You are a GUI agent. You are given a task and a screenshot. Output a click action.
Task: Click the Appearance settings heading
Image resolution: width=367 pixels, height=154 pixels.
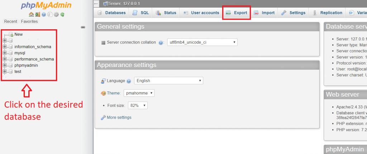click(127, 65)
